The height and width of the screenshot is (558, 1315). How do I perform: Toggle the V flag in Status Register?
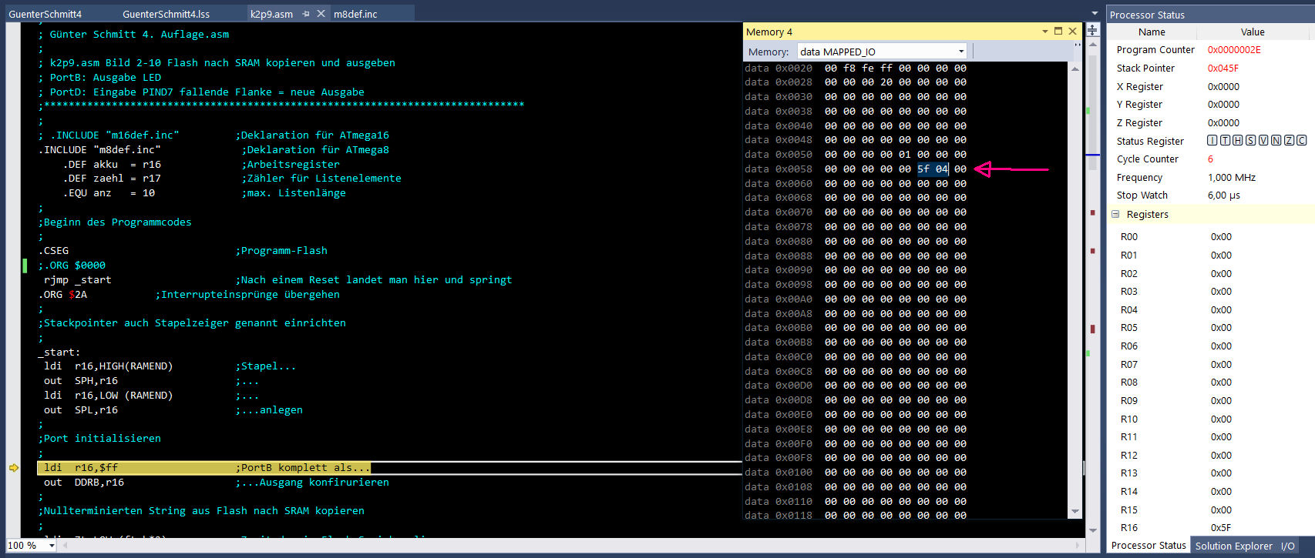coord(1263,140)
